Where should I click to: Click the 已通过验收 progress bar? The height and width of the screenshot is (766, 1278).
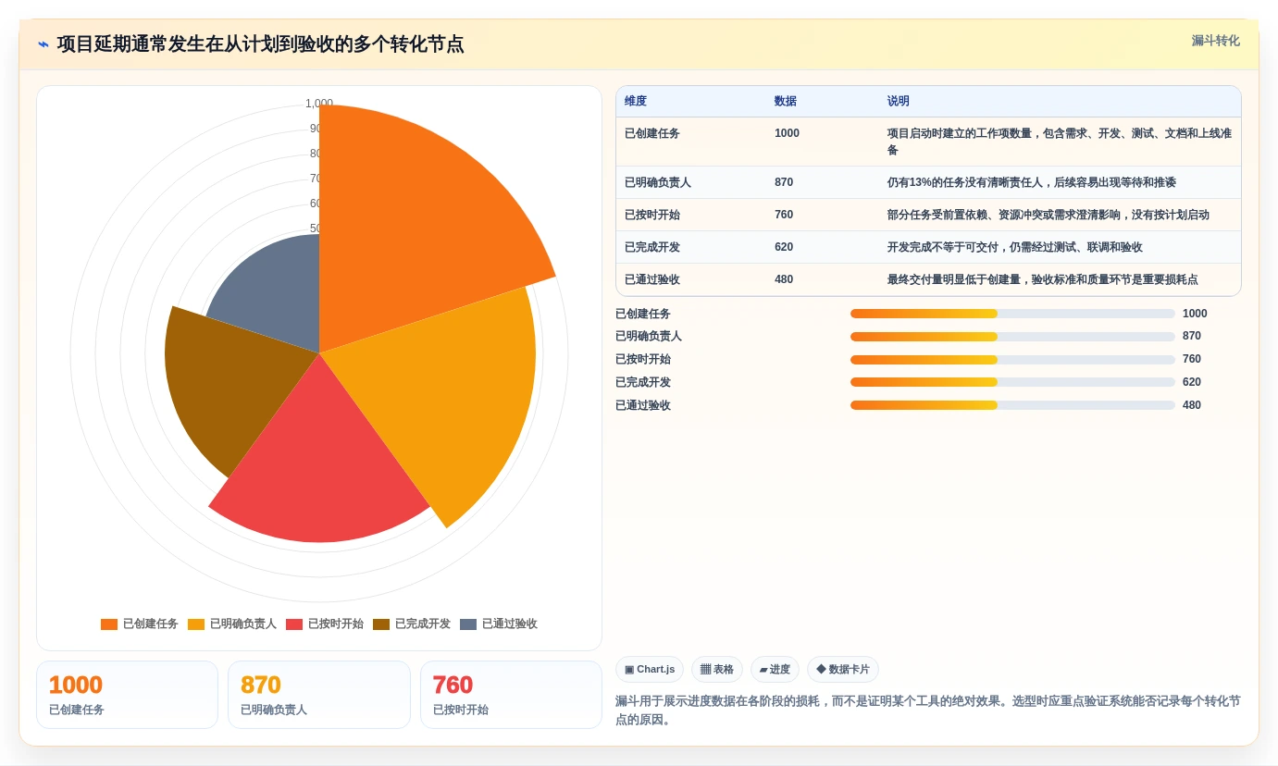1012,405
